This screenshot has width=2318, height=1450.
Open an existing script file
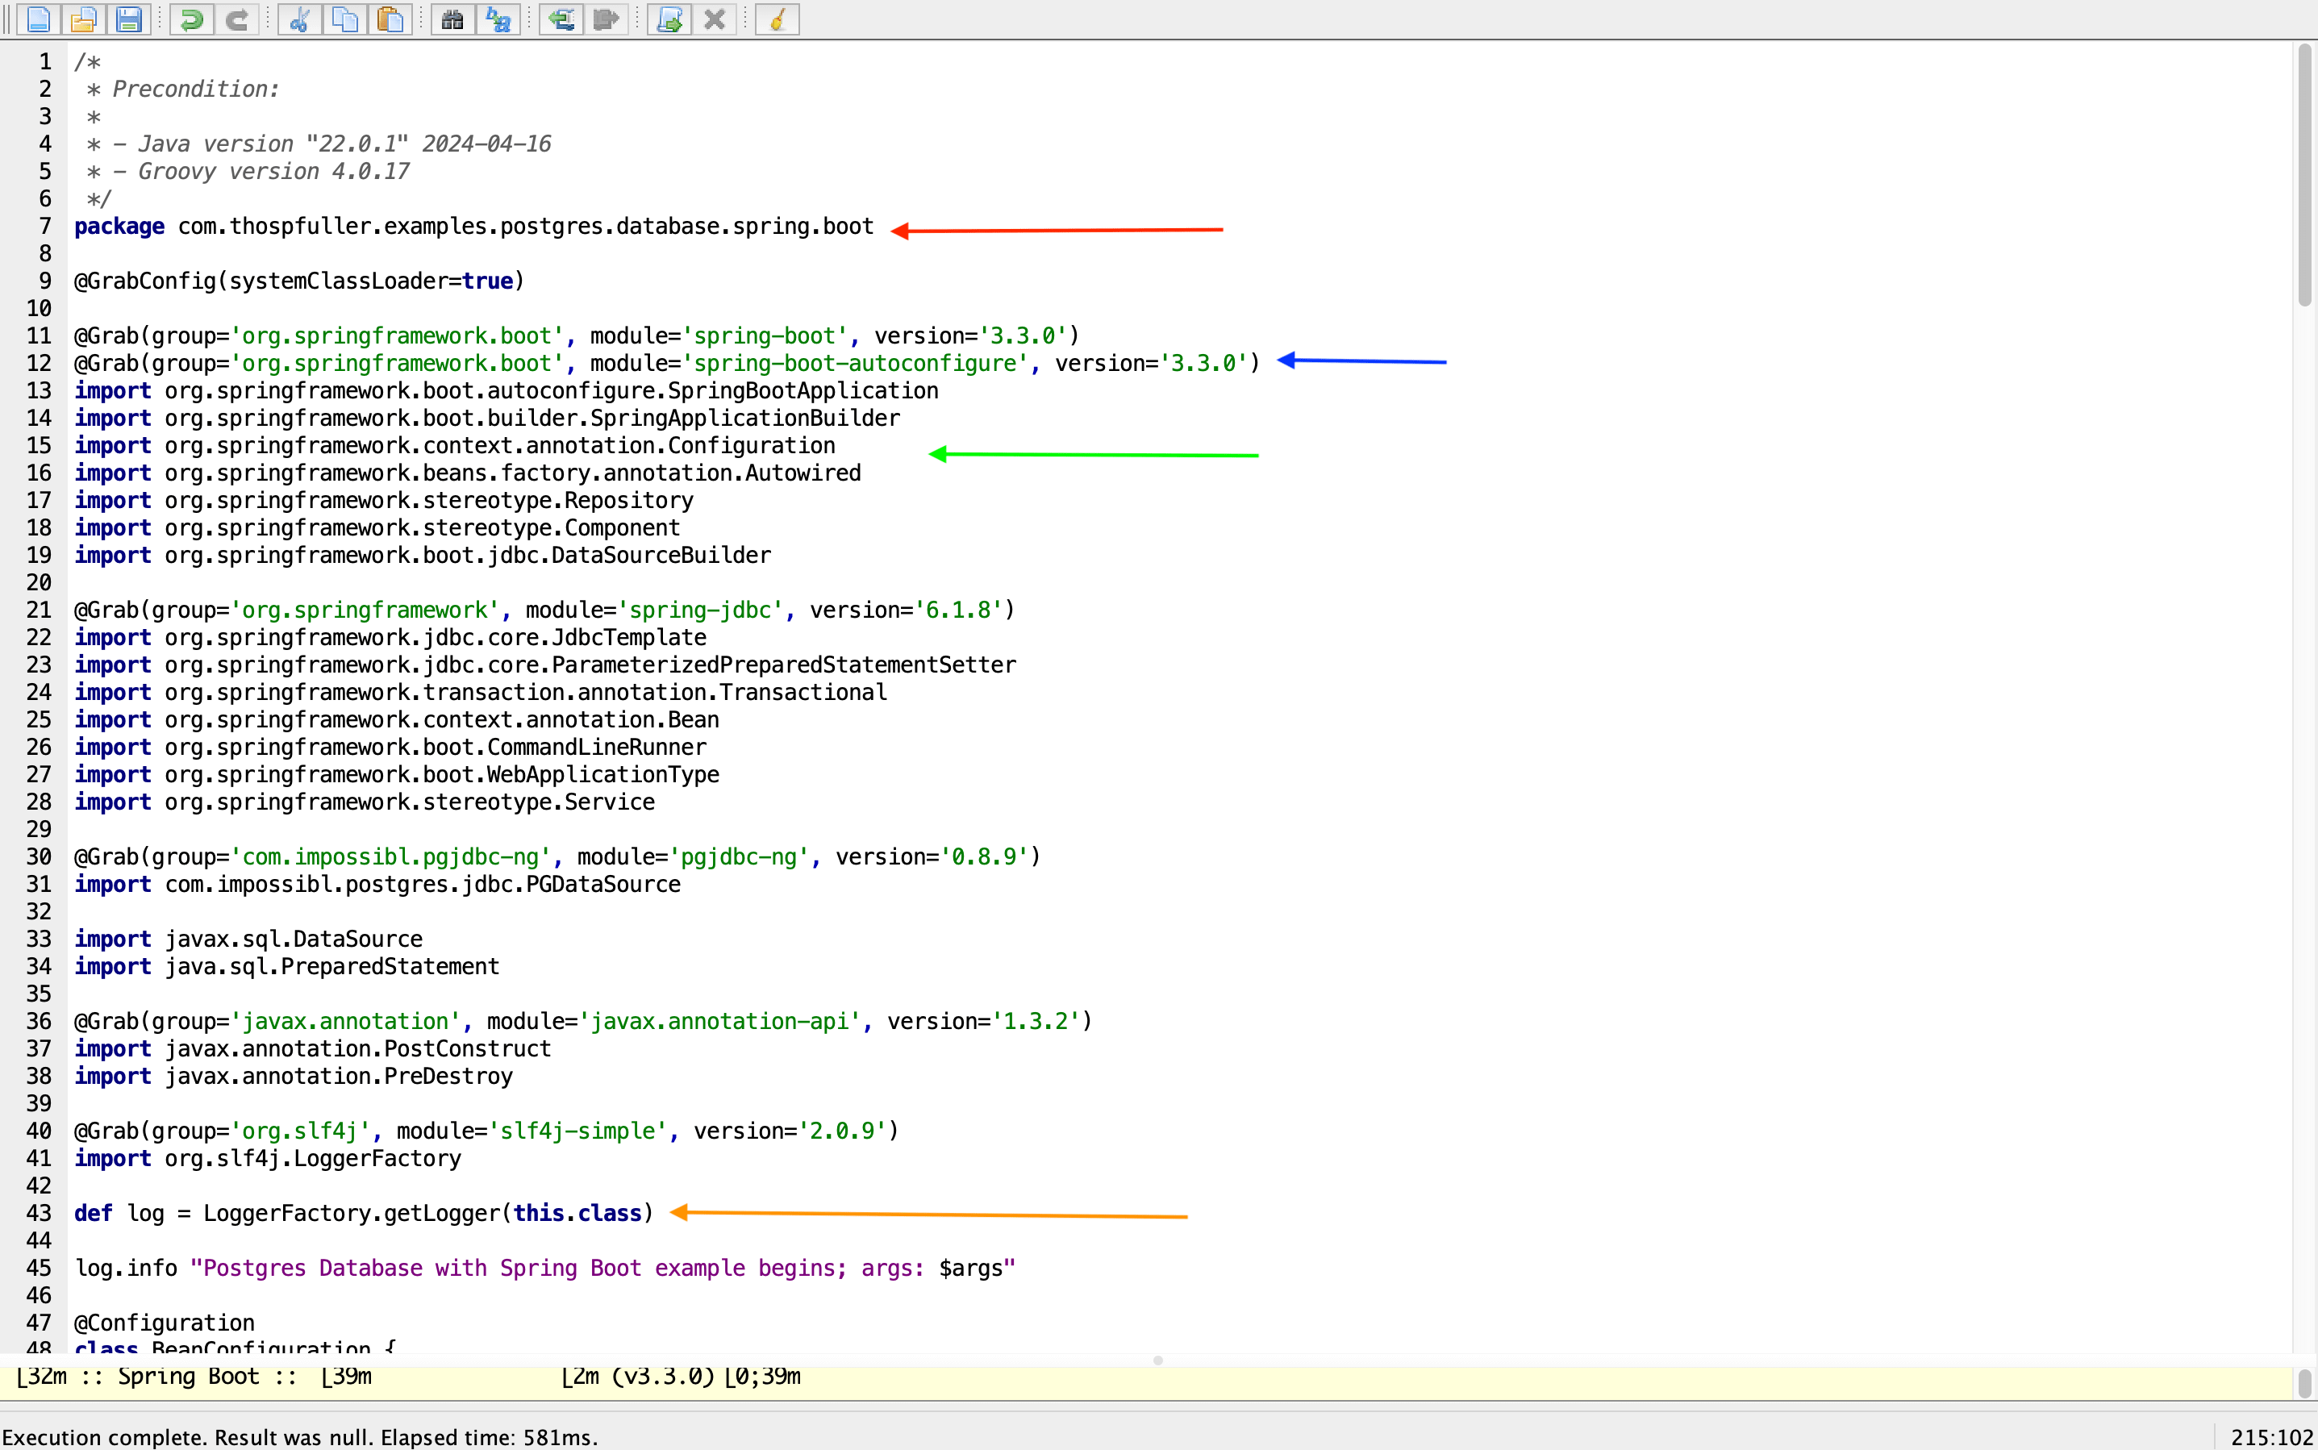click(83, 19)
